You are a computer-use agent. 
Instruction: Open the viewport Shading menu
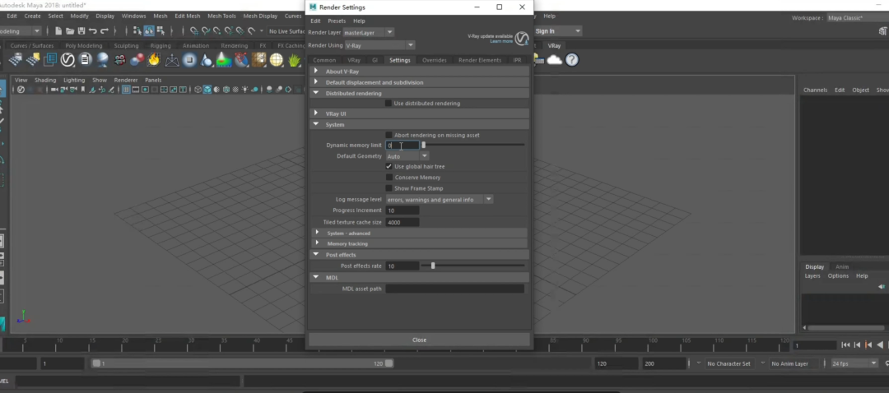click(44, 80)
